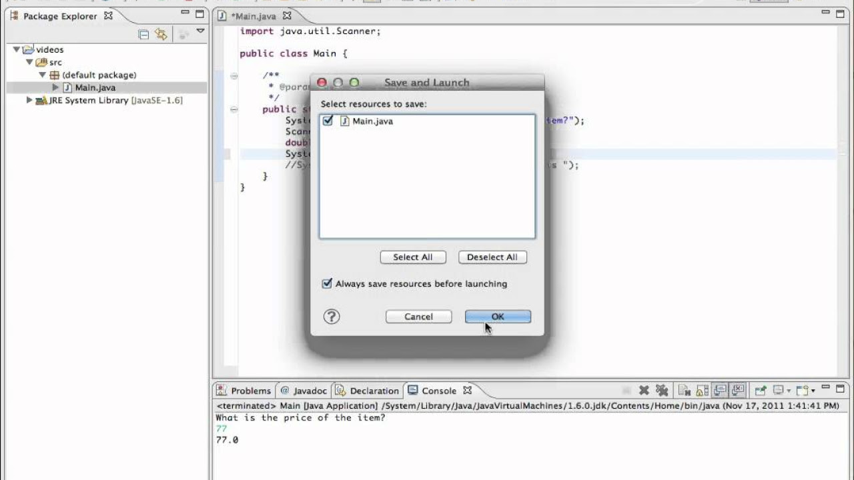Open the Problems tab

244,391
